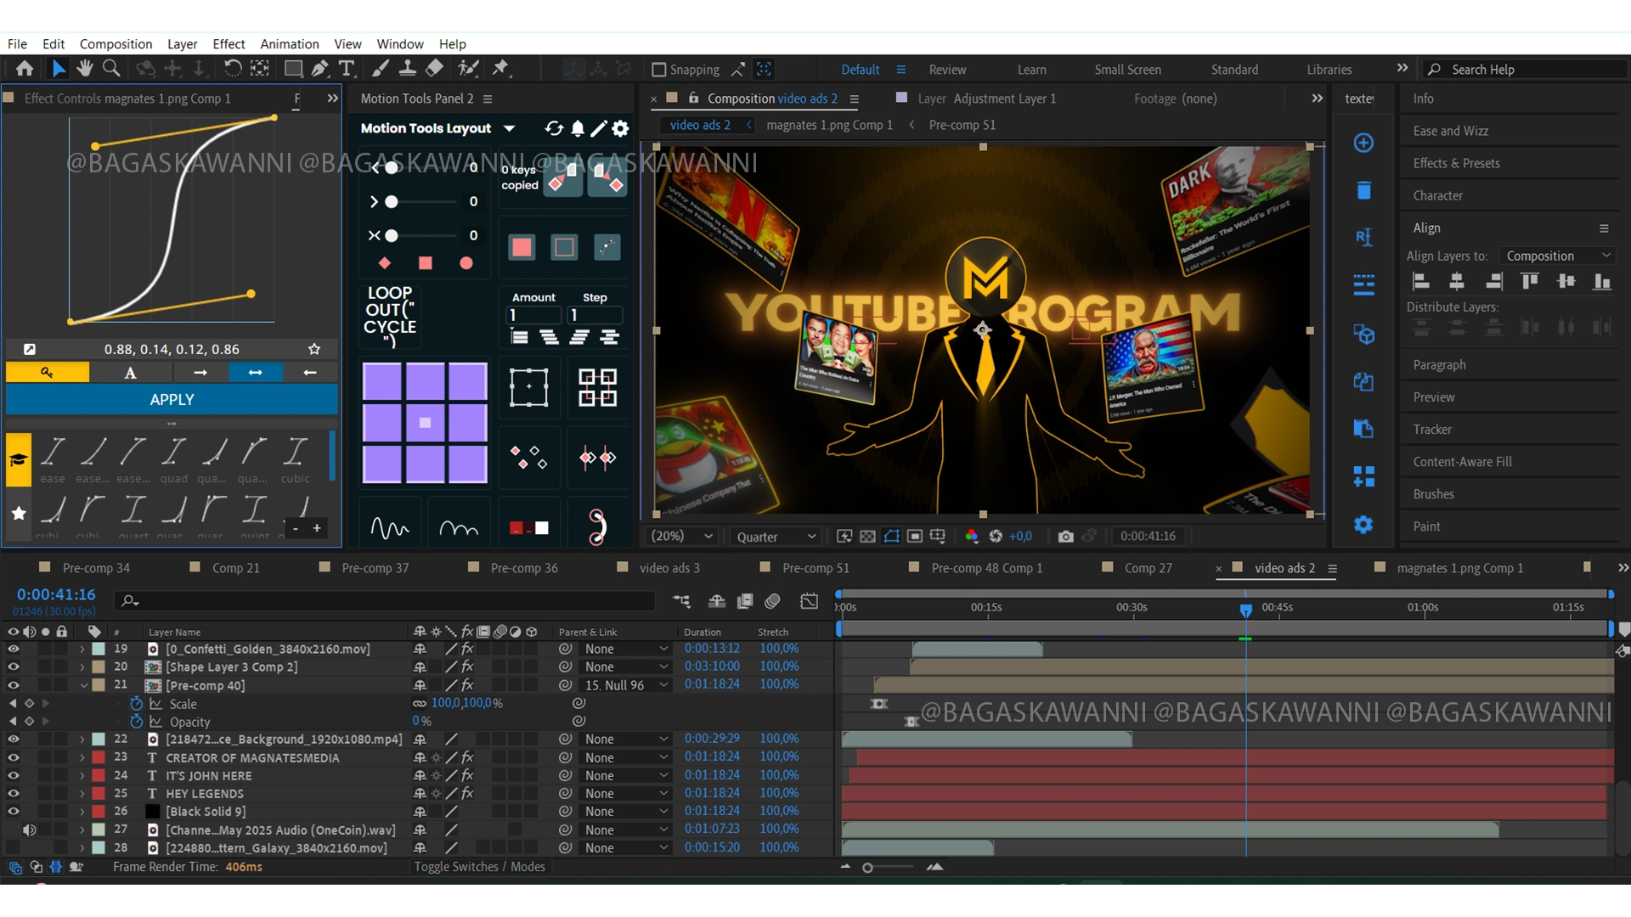The height and width of the screenshot is (917, 1631).
Task: Toggle Scale stopwatch on Pre-comp 40
Action: click(136, 704)
